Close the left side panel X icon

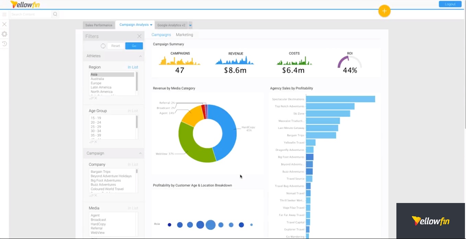(4, 24)
